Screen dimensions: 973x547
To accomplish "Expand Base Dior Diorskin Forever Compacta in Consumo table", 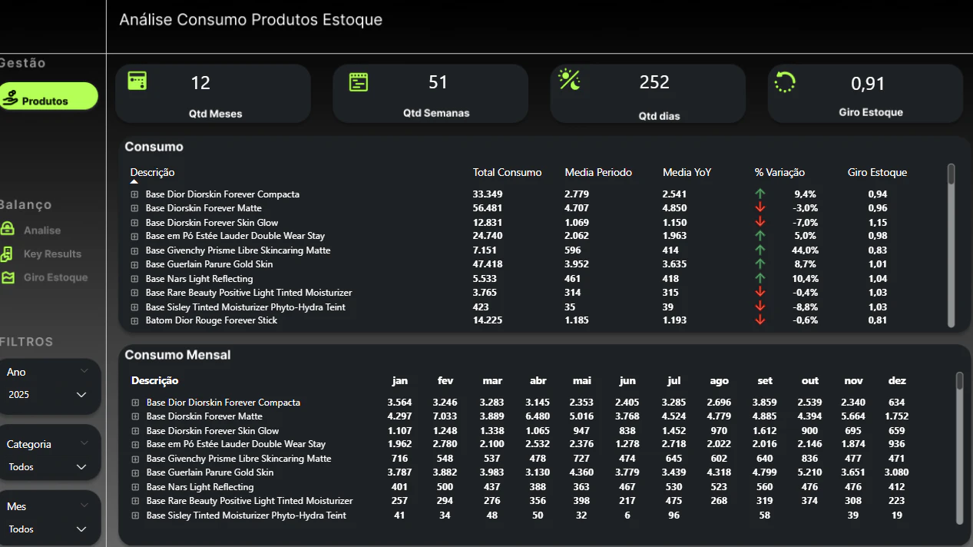I will (134, 194).
